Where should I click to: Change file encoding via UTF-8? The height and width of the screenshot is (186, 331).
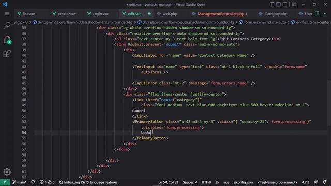pos(206,182)
